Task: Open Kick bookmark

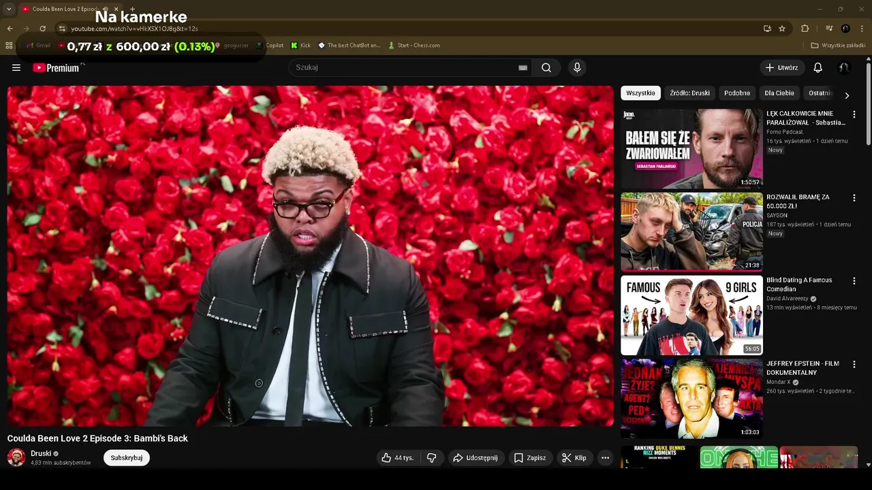Action: [300, 46]
